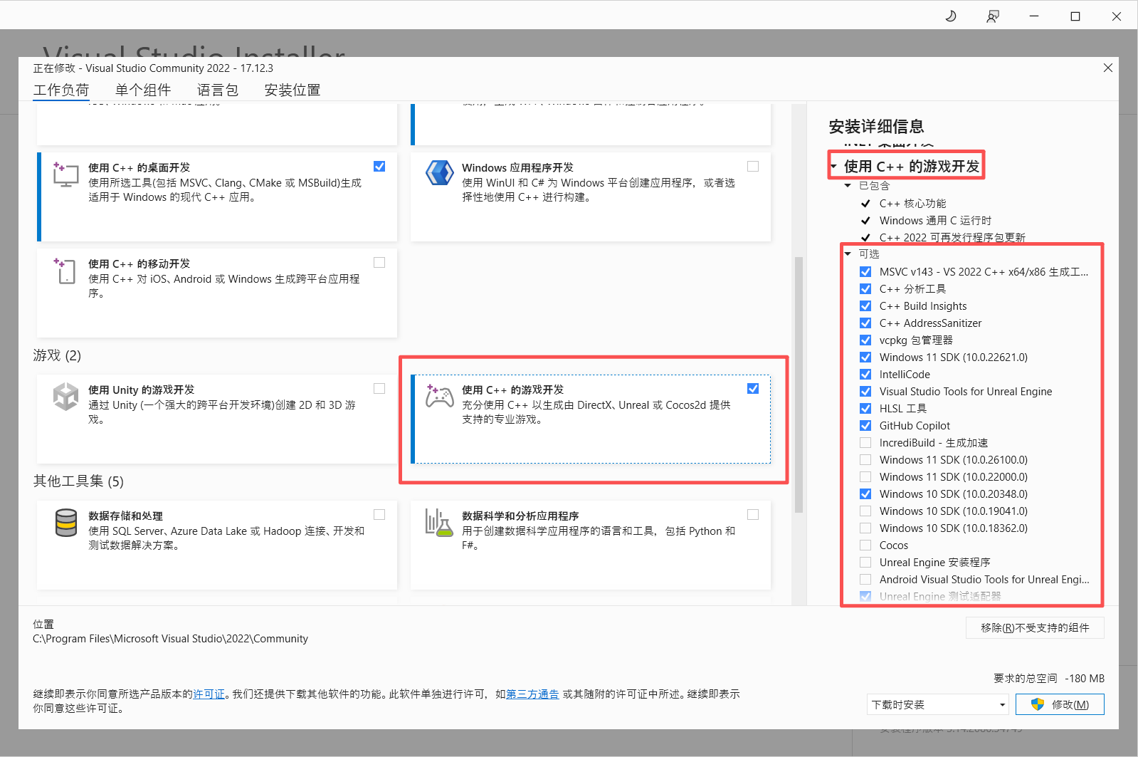Collapse the 可选 optional components list
This screenshot has width=1138, height=757.
[848, 254]
